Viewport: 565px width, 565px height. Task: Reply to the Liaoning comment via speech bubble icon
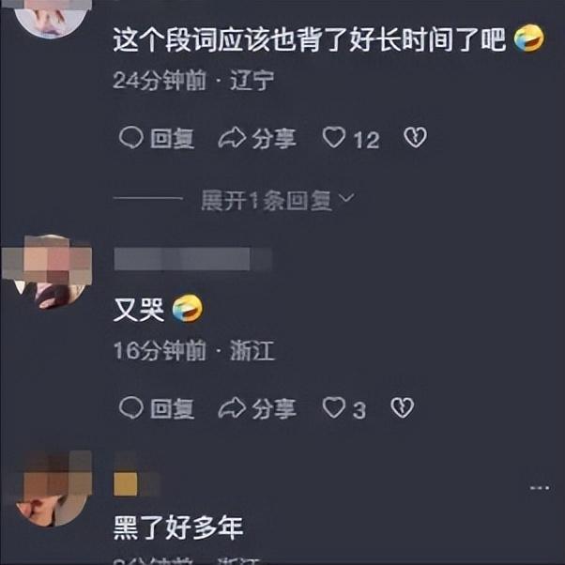131,138
